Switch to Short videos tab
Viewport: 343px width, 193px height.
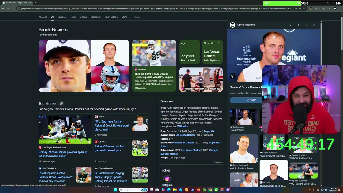click(x=111, y=17)
